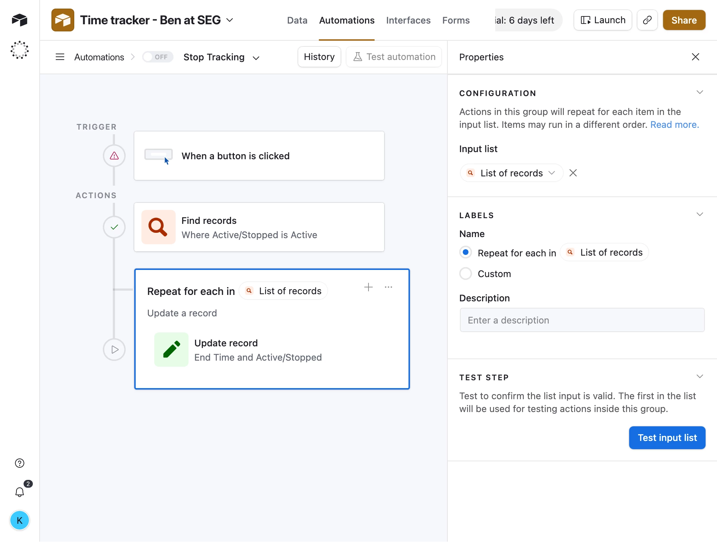Switch to the Interfaces tab
Screen dimensions: 717x542
click(408, 20)
